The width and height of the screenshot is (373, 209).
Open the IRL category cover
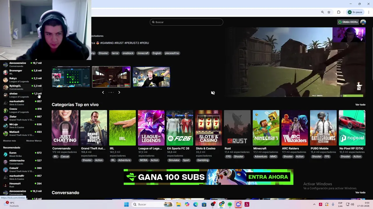click(x=122, y=128)
